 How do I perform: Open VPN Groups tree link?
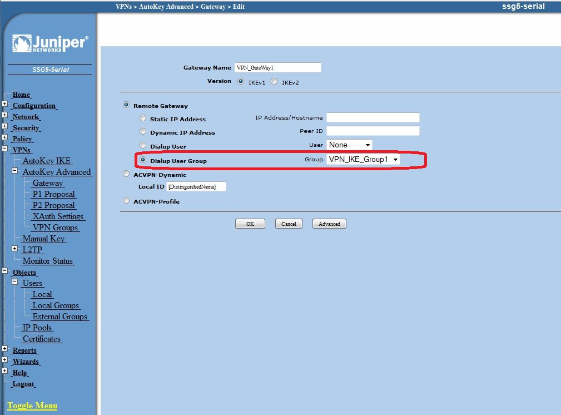pos(55,228)
